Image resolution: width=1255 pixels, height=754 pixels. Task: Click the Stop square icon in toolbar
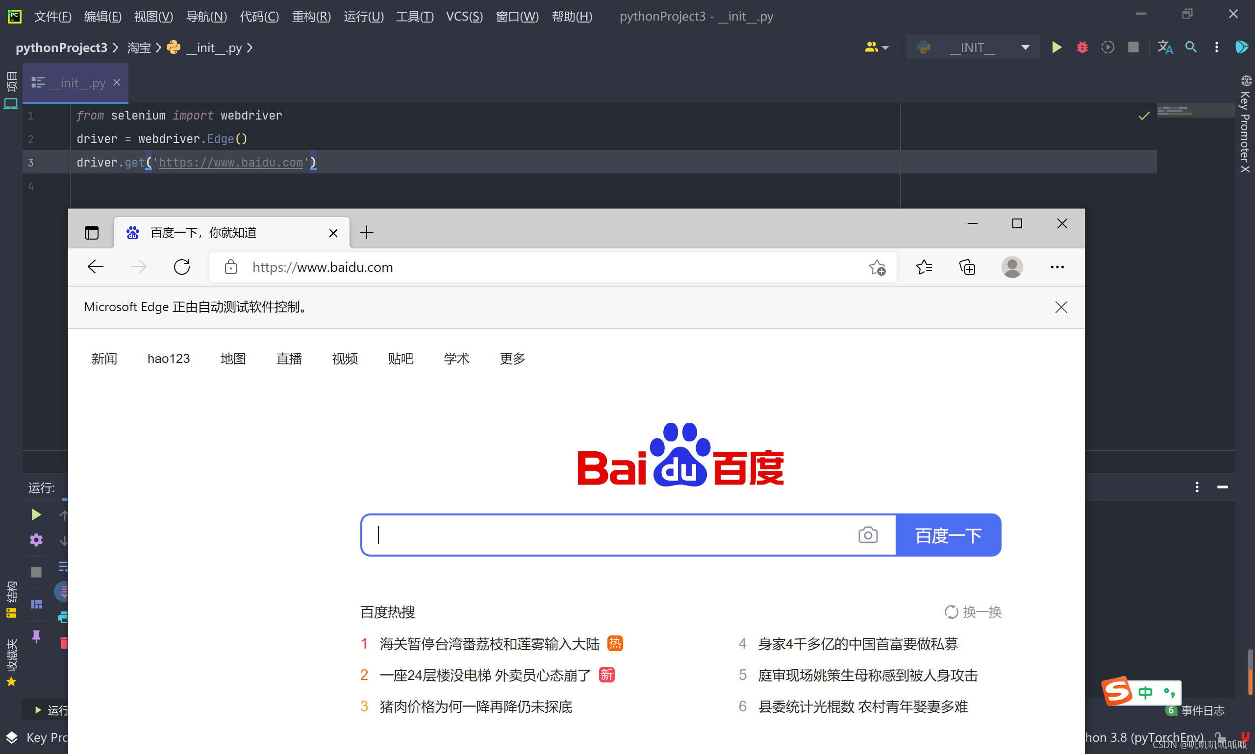pos(1133,47)
